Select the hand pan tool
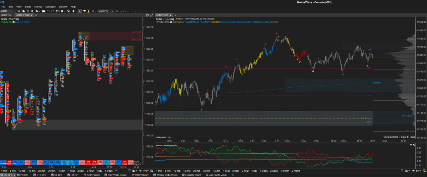Viewport: 427px width, 177px height. (x=62, y=11)
